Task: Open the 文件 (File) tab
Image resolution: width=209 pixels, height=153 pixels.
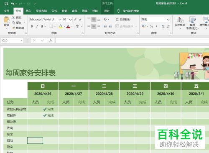Action: [x=7, y=11]
